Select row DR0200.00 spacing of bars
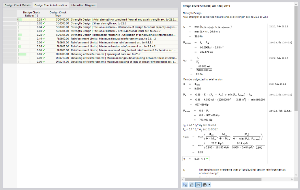The height and width of the screenshot is (190, 300). 97,54
